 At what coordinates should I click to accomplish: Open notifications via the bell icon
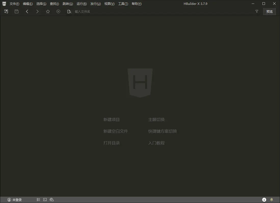click(271, 199)
